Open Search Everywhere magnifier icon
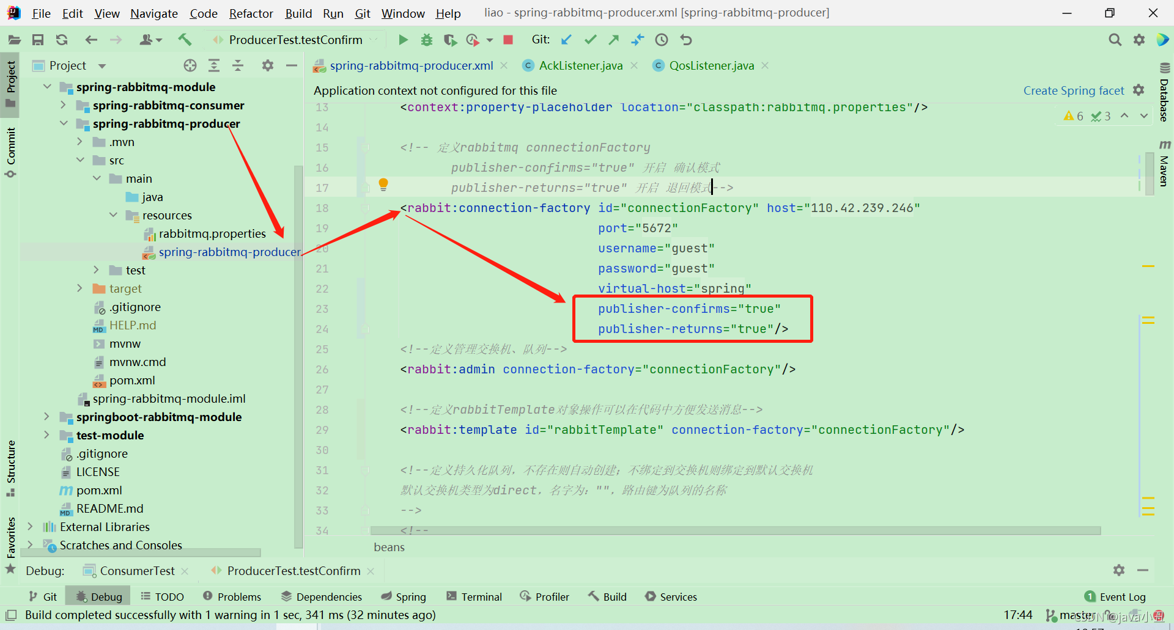 point(1115,40)
